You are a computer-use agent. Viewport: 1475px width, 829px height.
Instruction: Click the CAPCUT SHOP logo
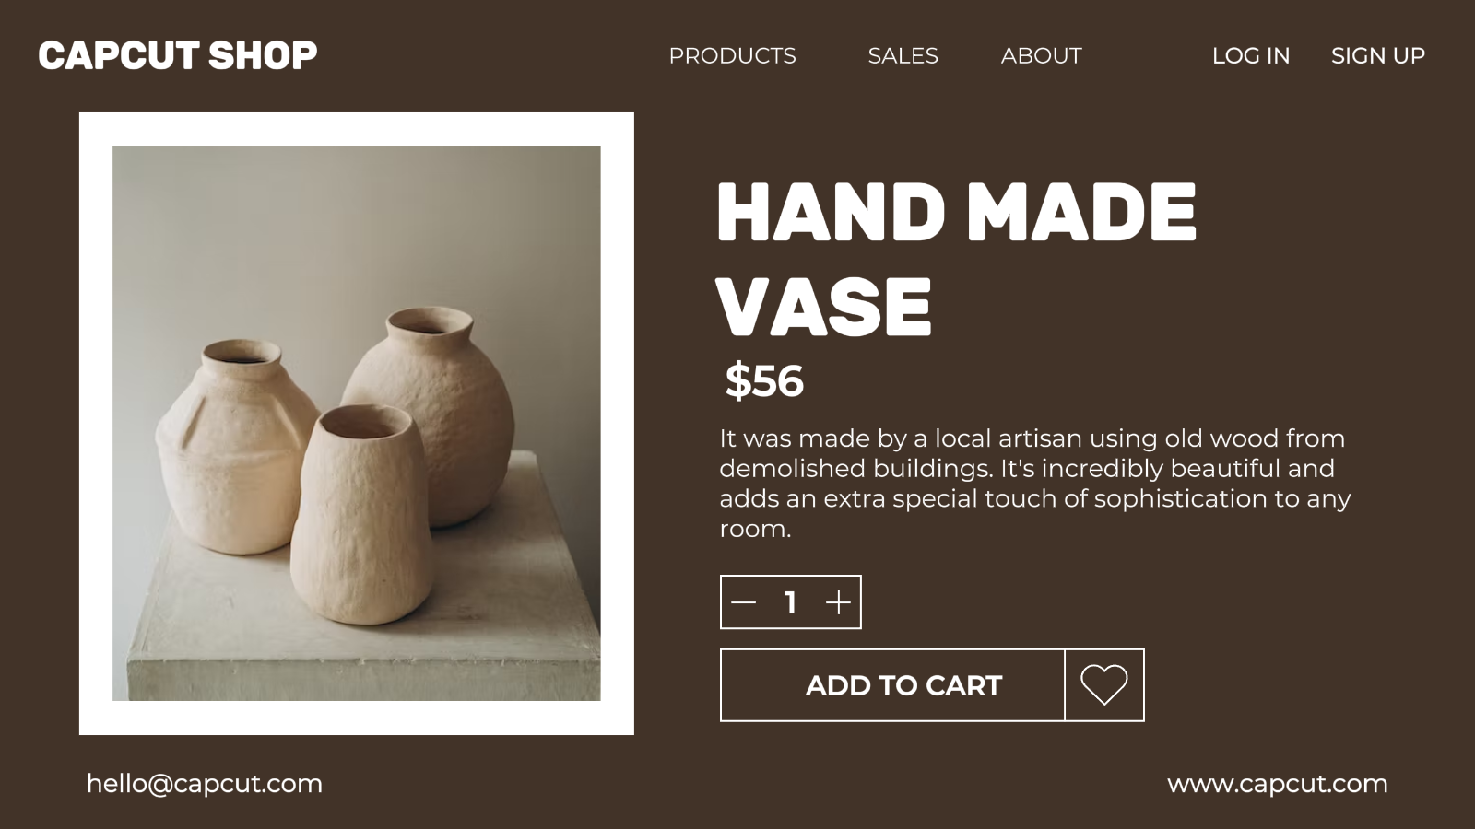pos(178,55)
